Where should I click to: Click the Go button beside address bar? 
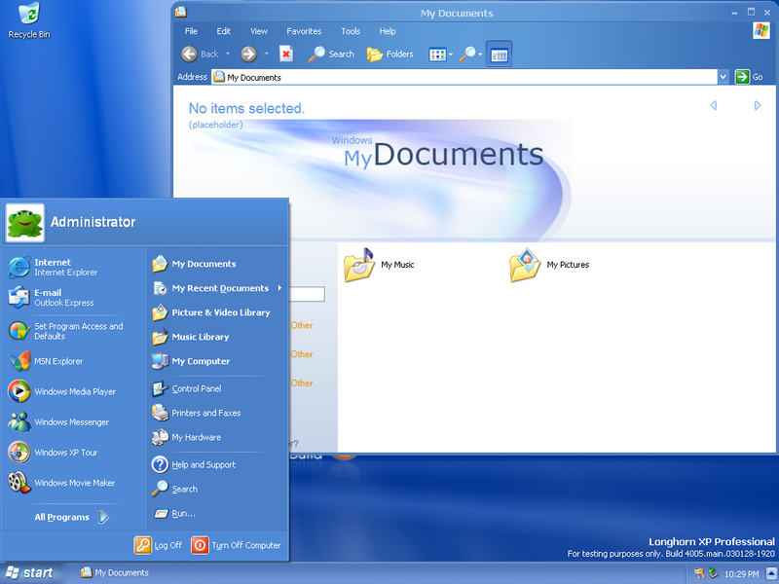(749, 77)
